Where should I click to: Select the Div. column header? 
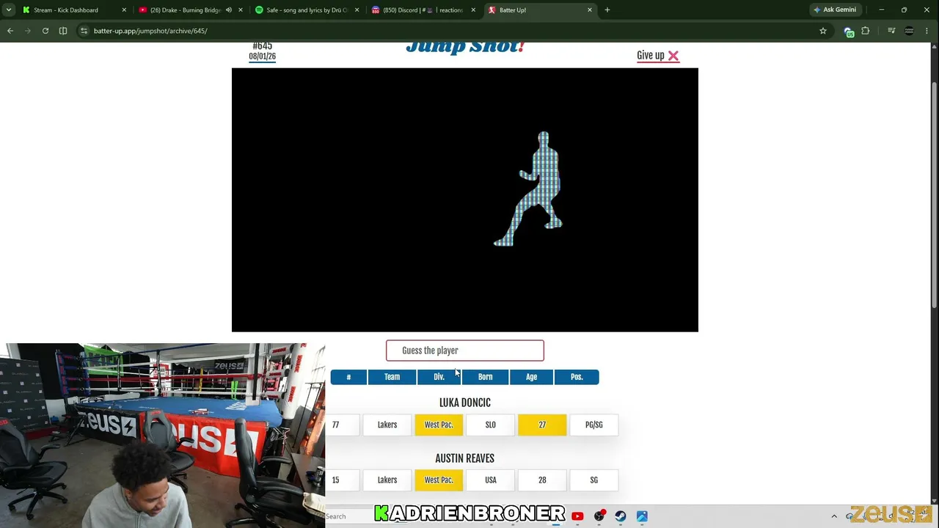(439, 377)
